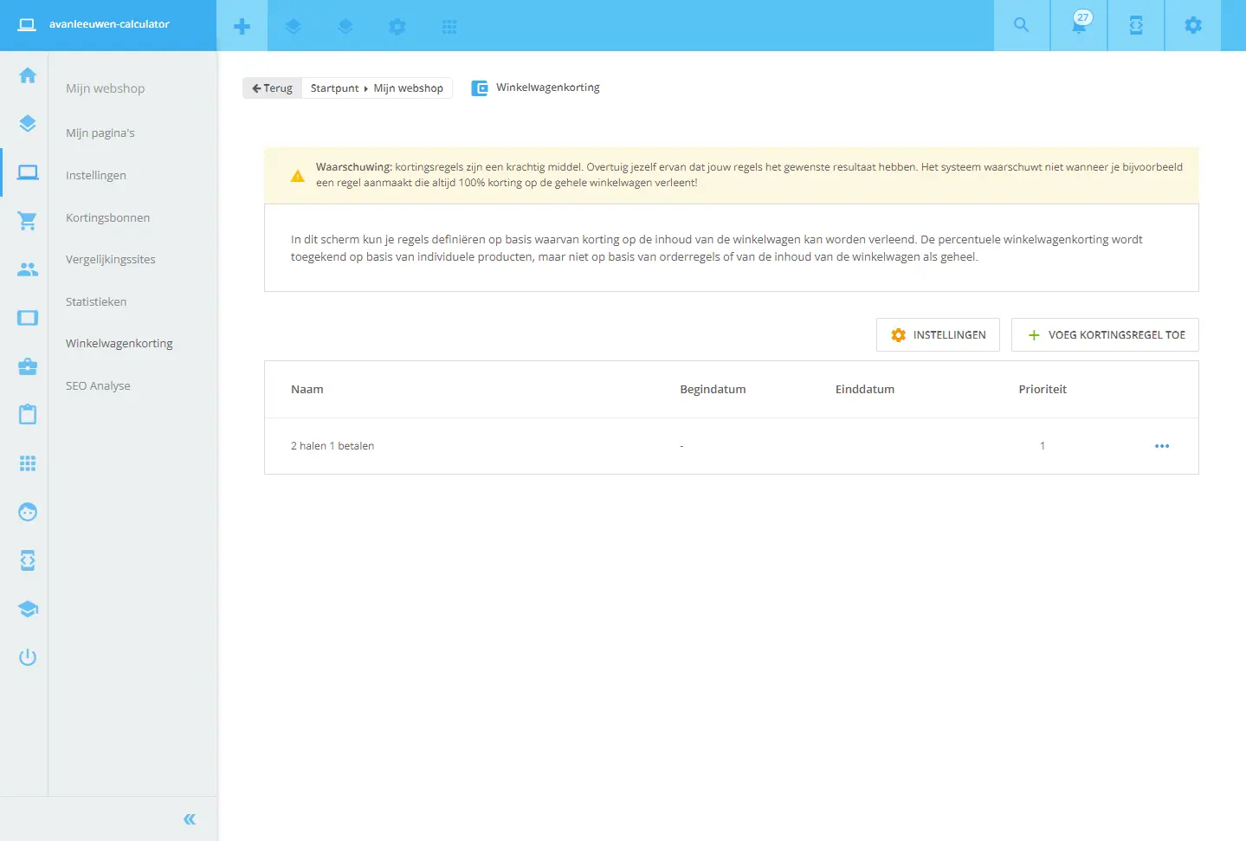Click the power logout icon in sidebar
This screenshot has height=841, width=1246.
28,657
